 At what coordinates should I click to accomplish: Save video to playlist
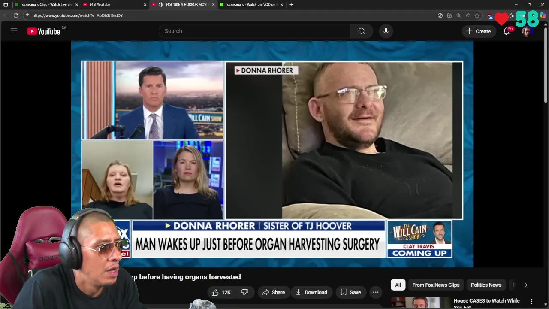tap(350, 292)
